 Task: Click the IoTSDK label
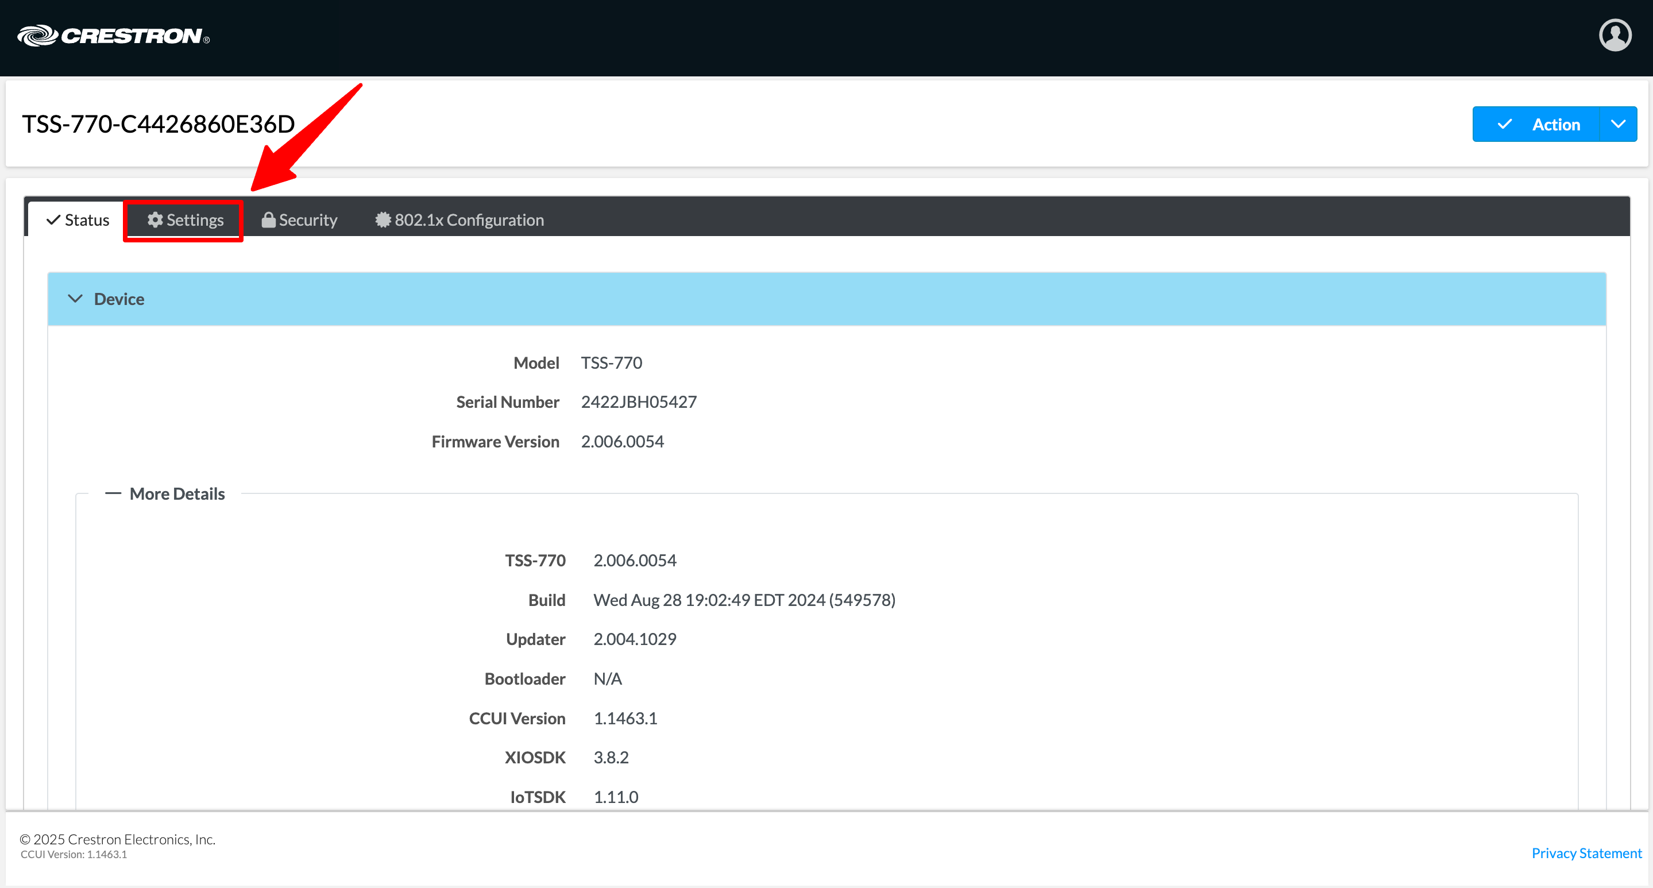pyautogui.click(x=538, y=797)
